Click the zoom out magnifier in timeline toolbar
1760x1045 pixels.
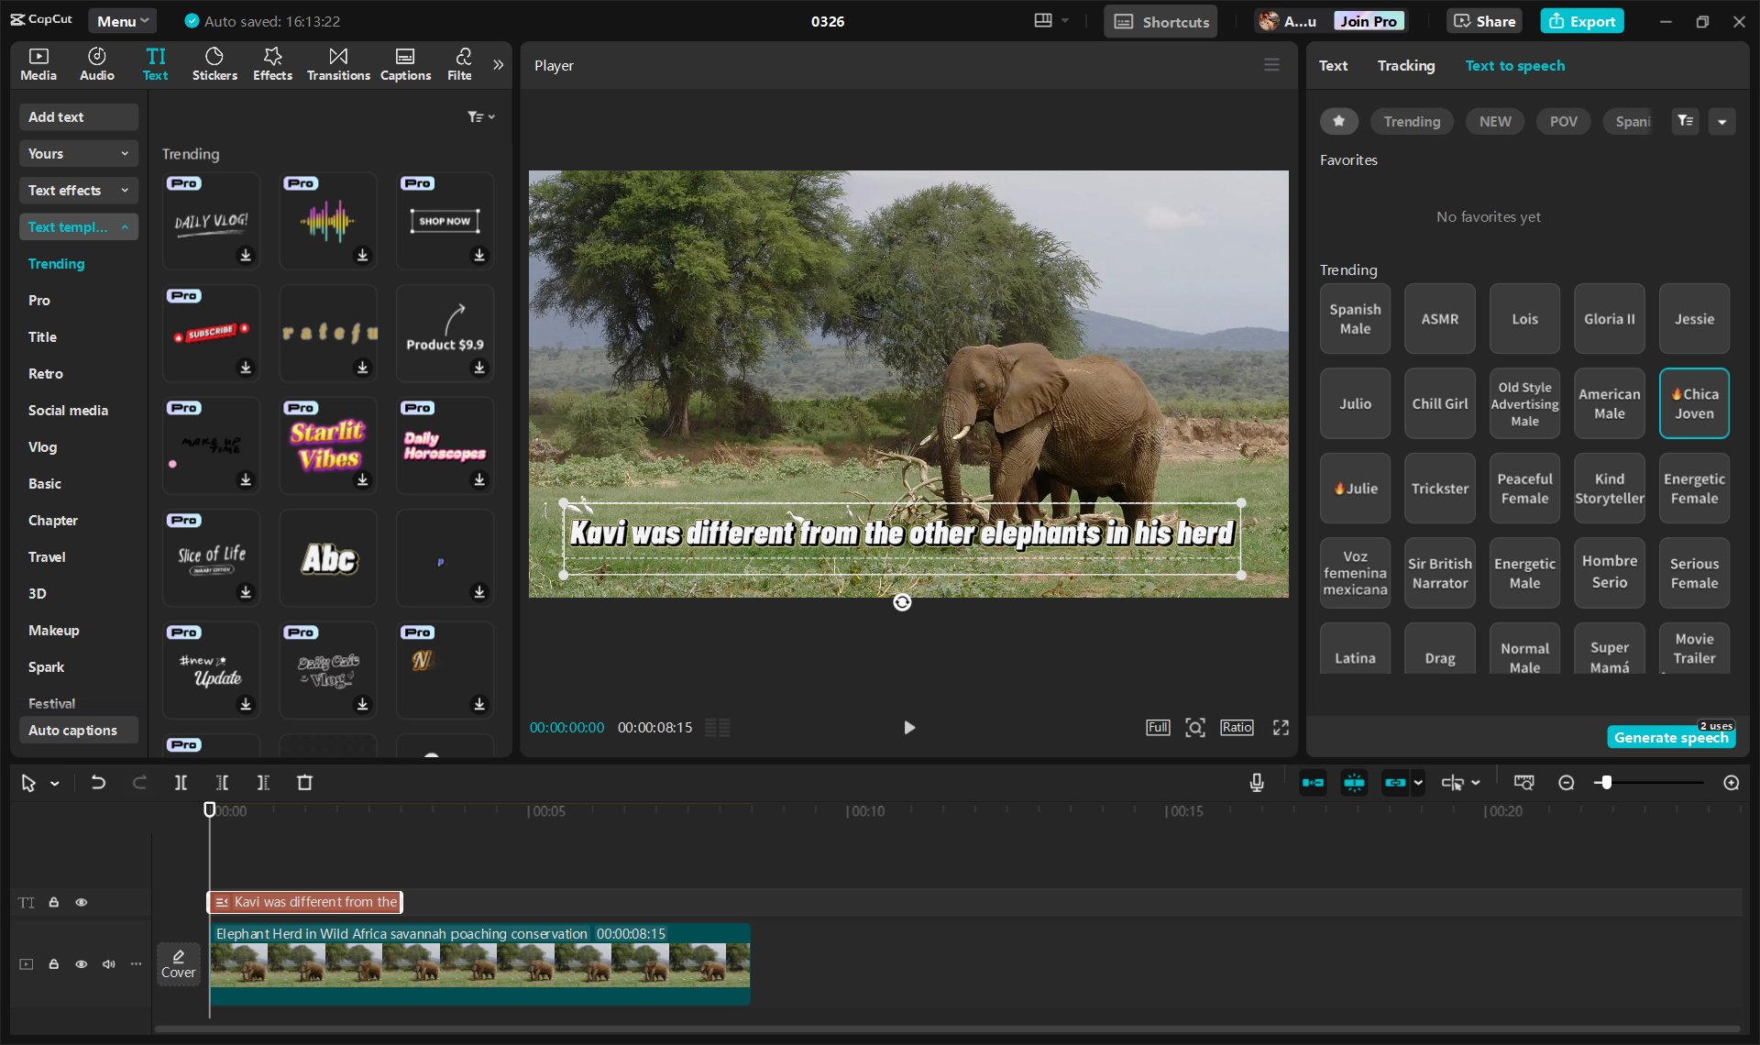click(1567, 782)
